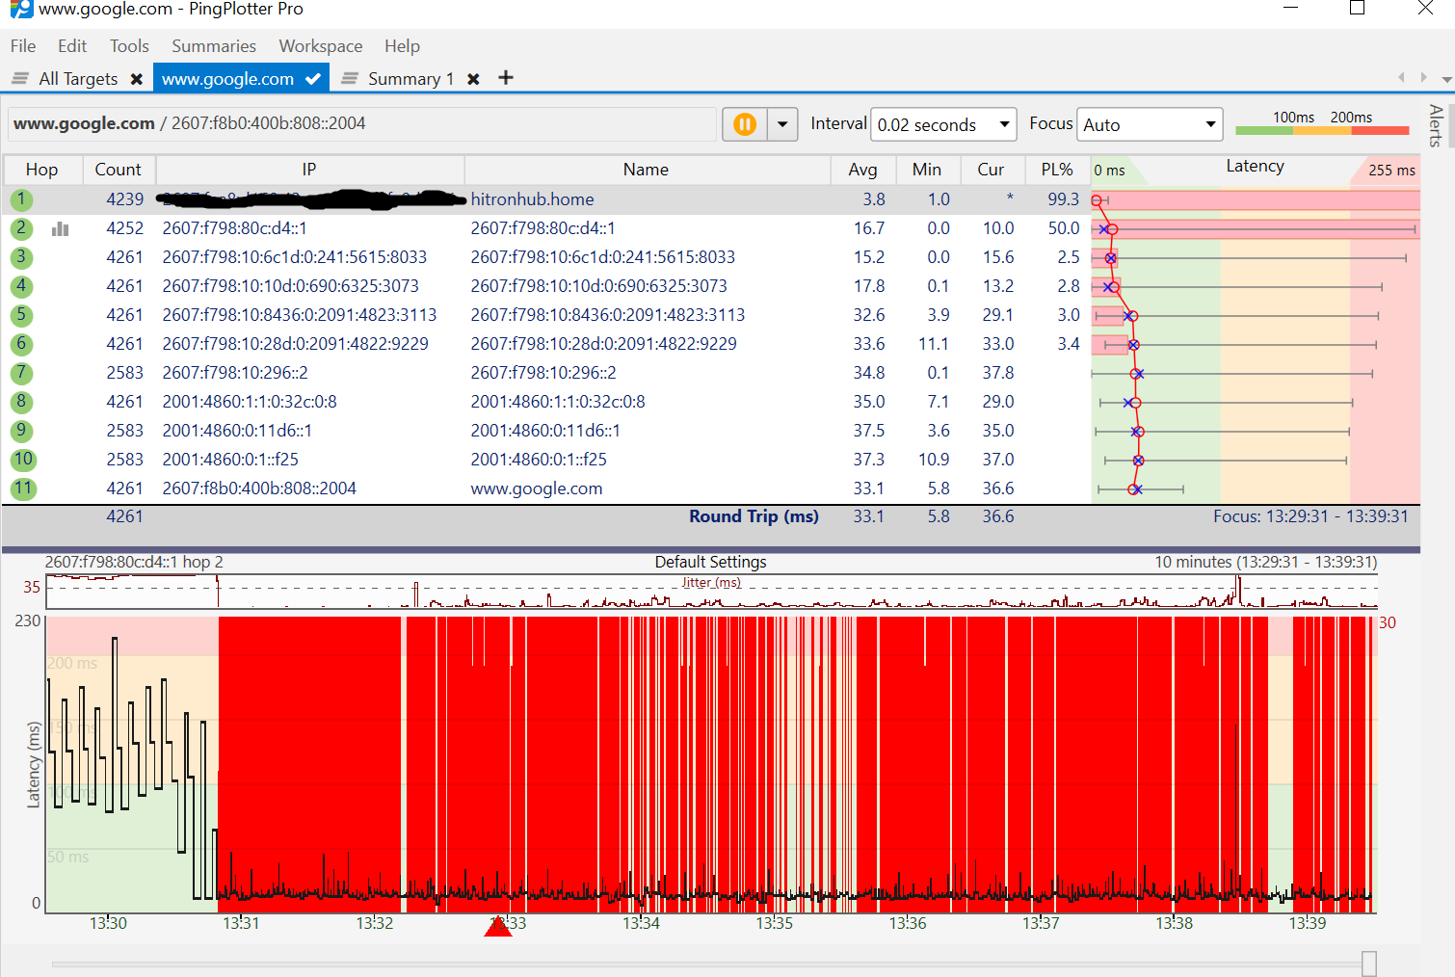Image resolution: width=1455 pixels, height=977 pixels.
Task: Switch to the All Targets tab
Action: pos(78,79)
